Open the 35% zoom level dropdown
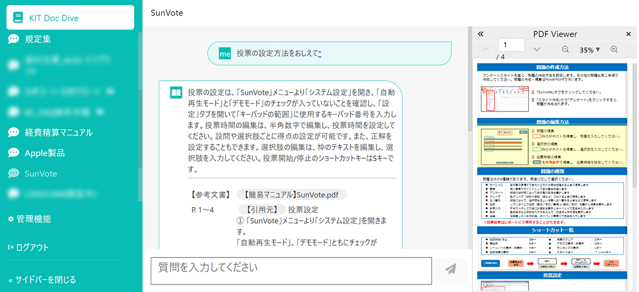The height and width of the screenshot is (292, 639). 590,50
